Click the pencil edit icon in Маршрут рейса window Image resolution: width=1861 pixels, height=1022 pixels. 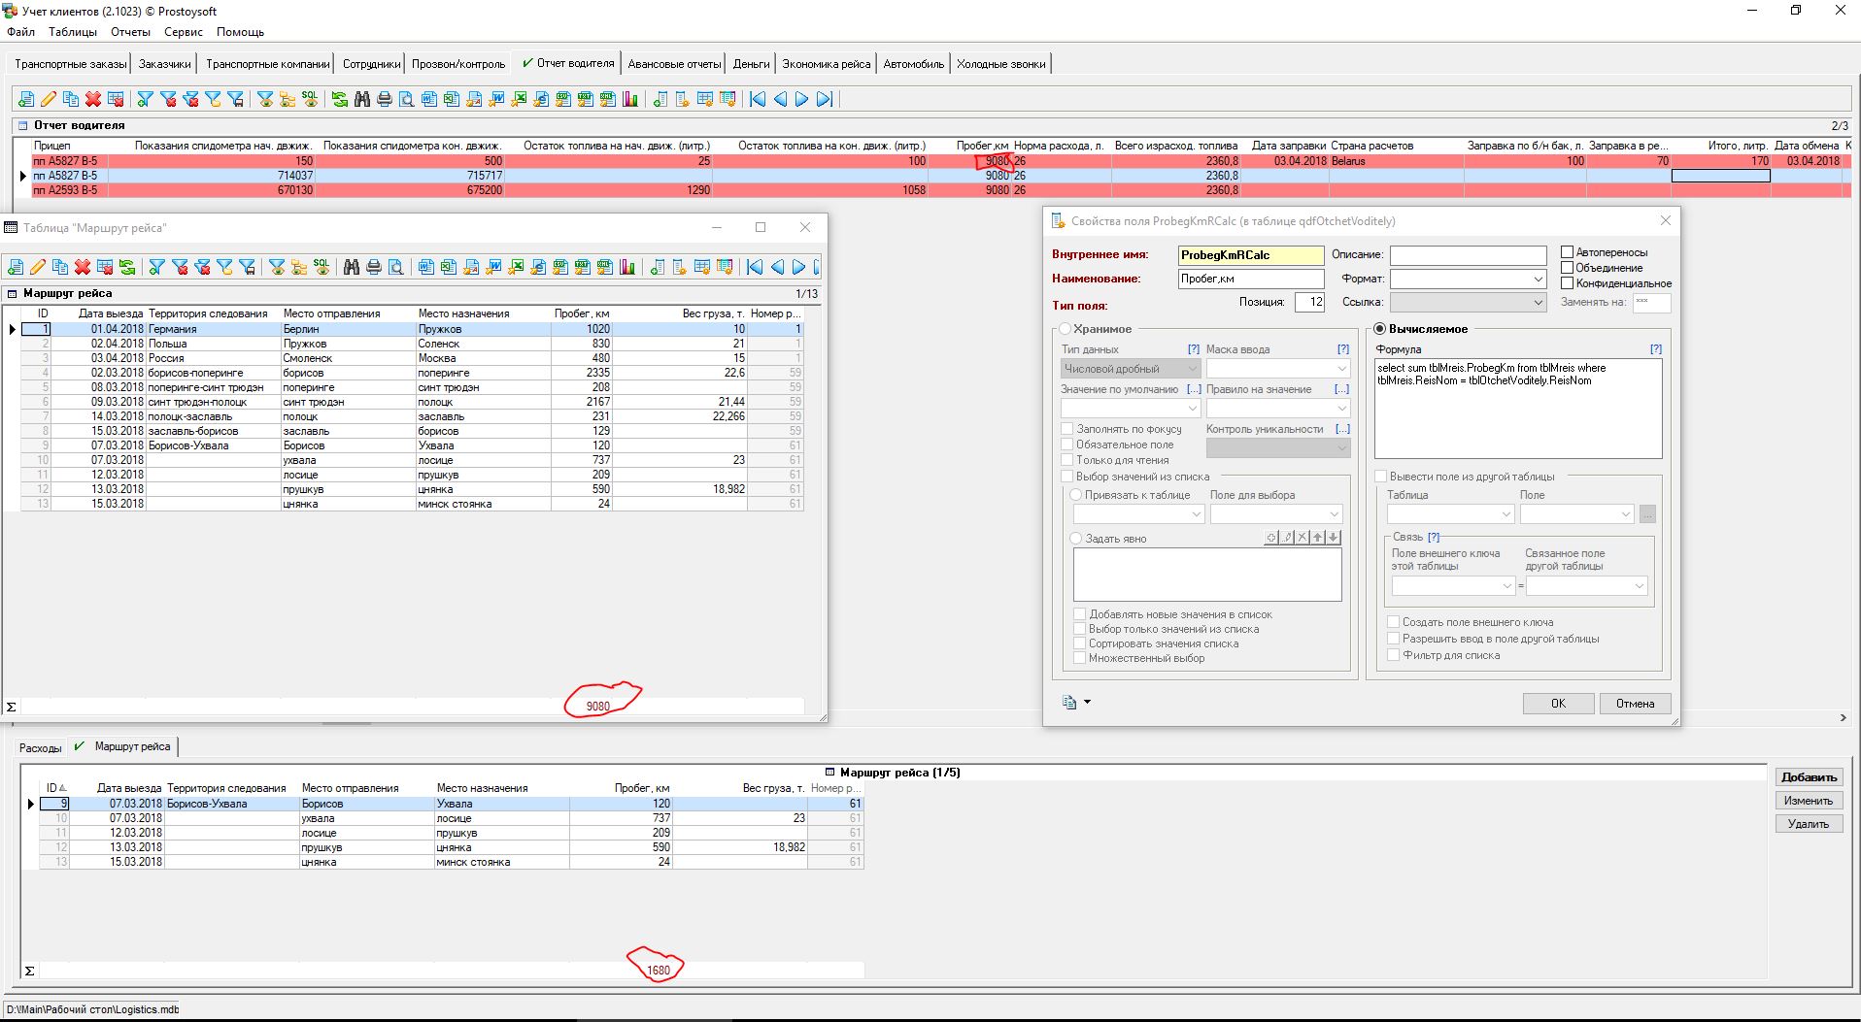coord(38,267)
